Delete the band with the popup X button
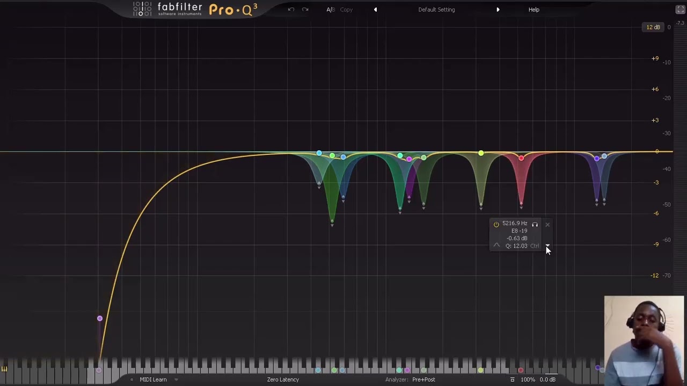Screen dimensions: 687x386 [x=547, y=225]
